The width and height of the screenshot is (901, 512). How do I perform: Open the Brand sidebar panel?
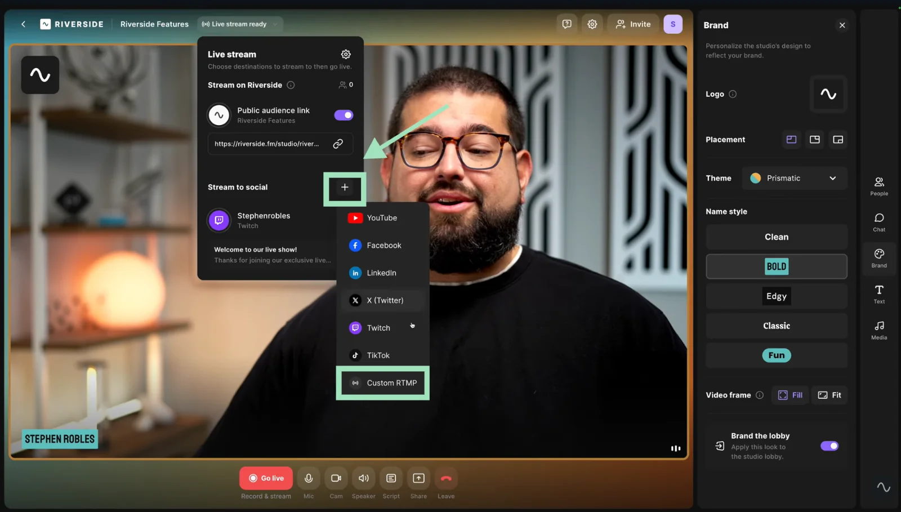(879, 258)
